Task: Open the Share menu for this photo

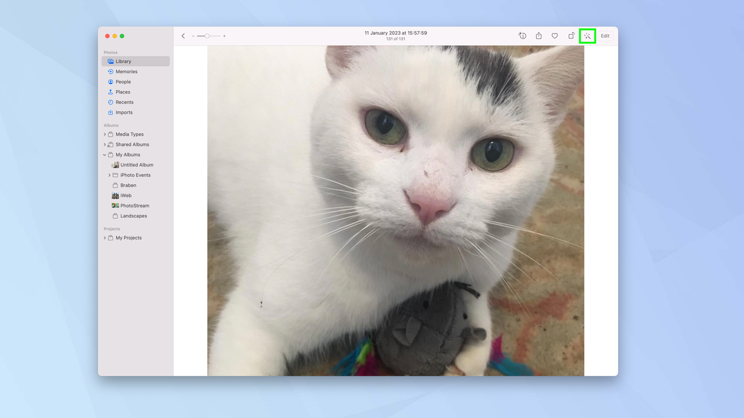Action: pos(538,35)
